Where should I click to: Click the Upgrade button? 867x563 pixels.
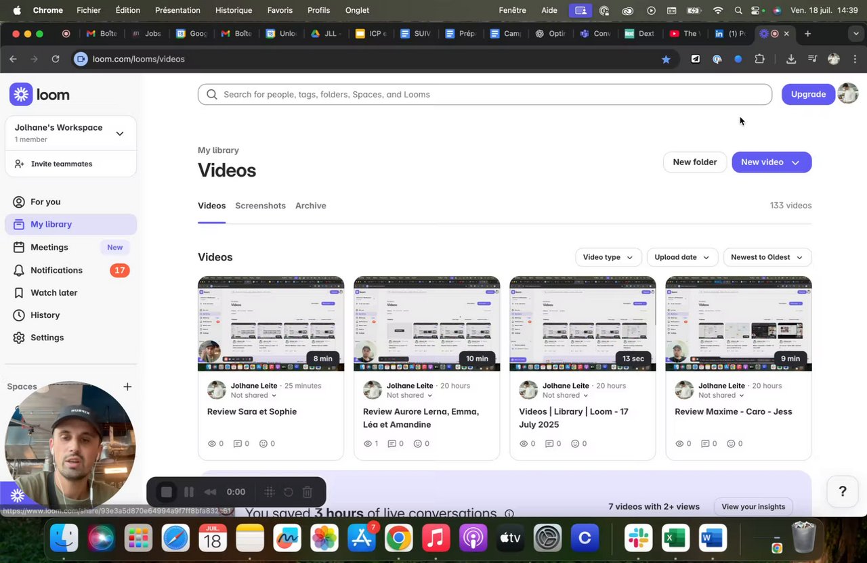click(x=808, y=94)
